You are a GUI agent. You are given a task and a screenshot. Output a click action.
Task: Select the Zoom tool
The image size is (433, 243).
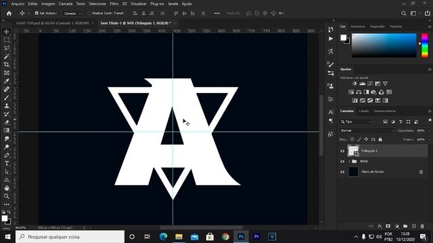(6, 196)
